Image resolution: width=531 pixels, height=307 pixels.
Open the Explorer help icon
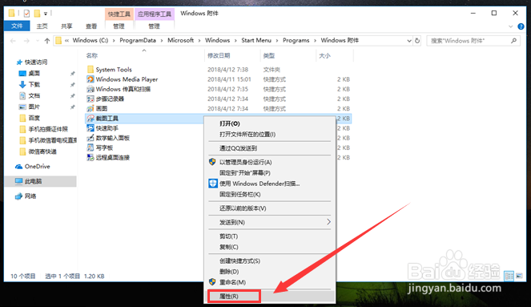coord(521,26)
